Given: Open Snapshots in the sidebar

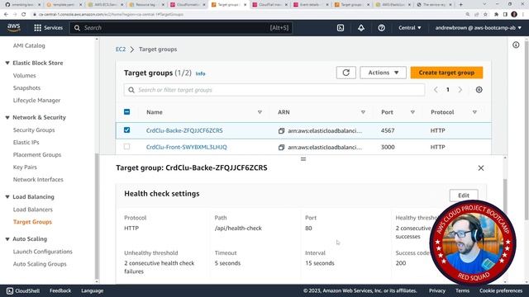Looking at the screenshot, I should [26, 88].
